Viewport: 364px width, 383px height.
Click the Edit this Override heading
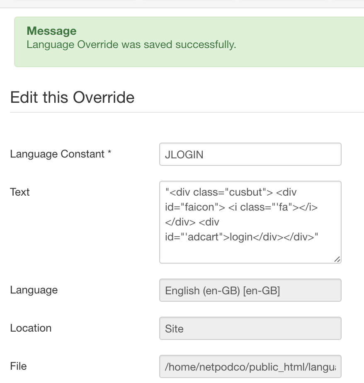72,97
